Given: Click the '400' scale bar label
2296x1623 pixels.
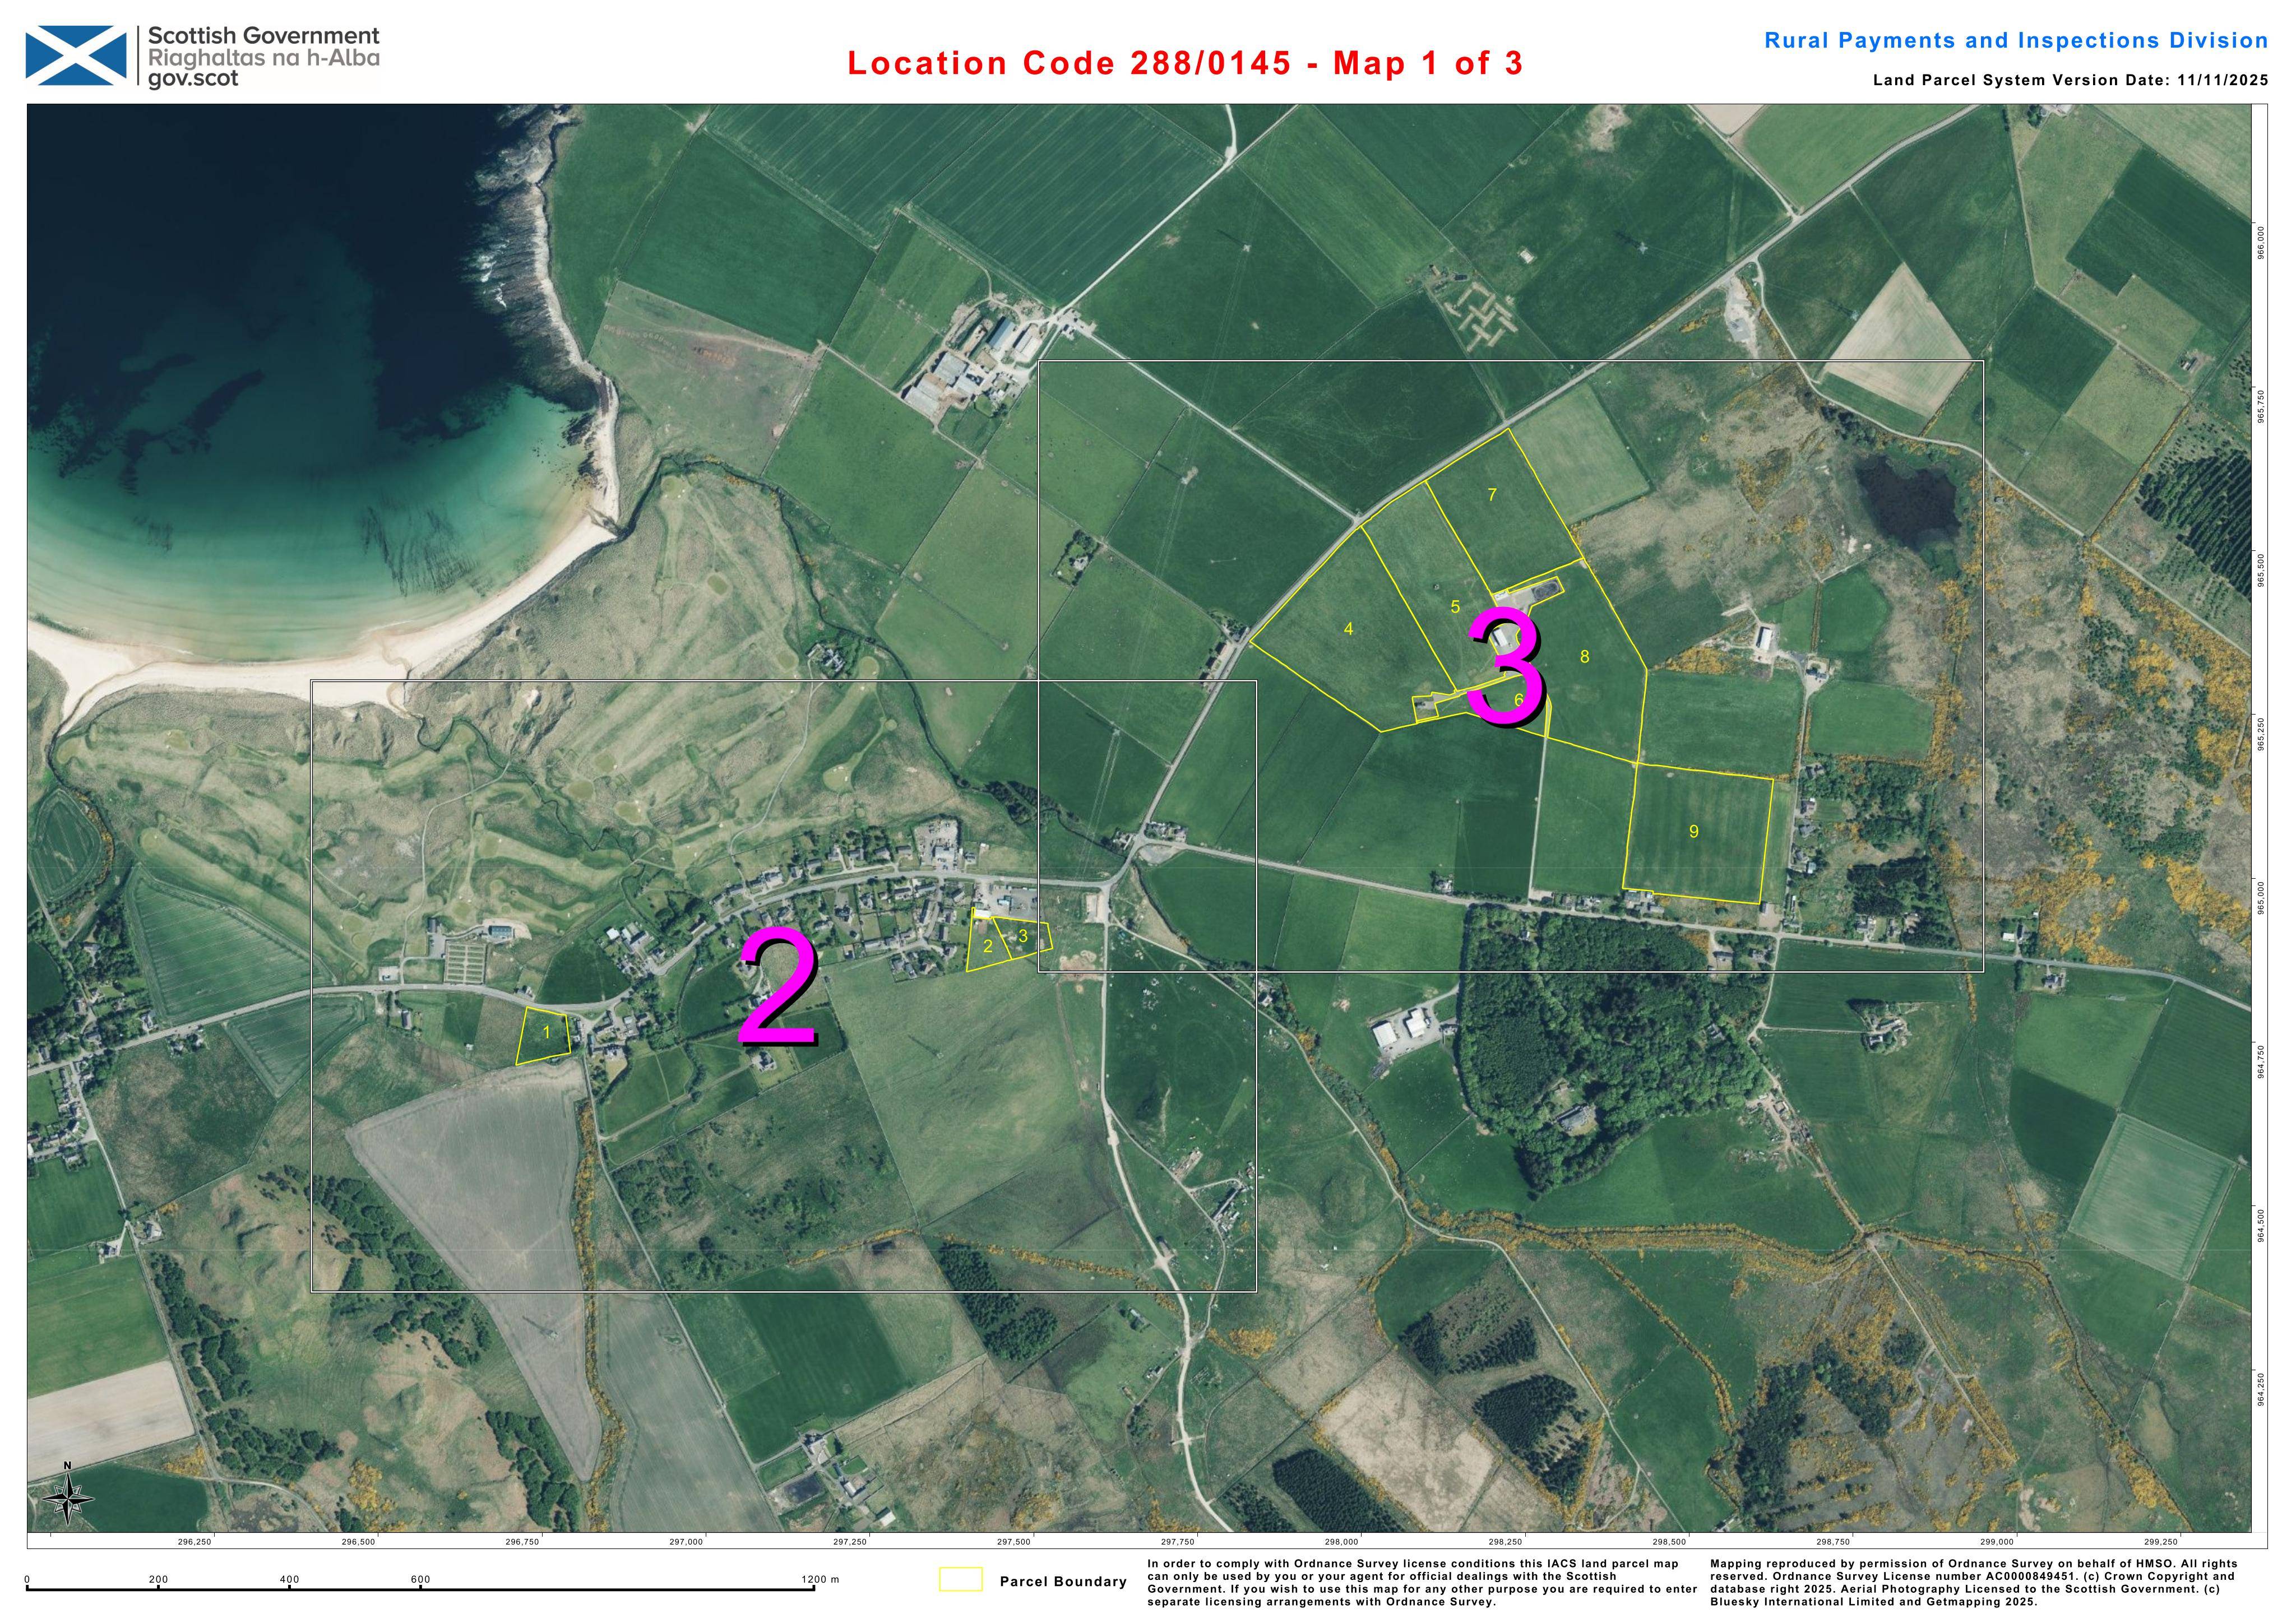Looking at the screenshot, I should point(289,1580).
